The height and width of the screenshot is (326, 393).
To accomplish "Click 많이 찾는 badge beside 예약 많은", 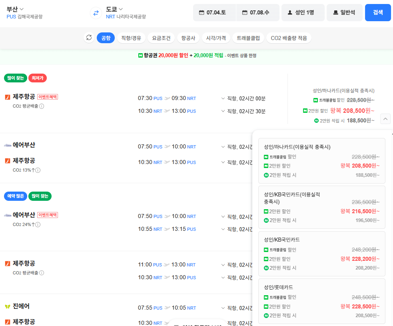I will tap(40, 196).
